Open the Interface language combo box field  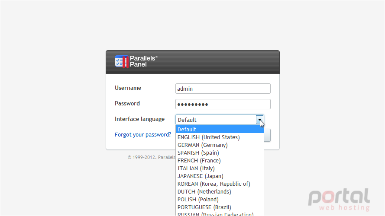(x=220, y=120)
